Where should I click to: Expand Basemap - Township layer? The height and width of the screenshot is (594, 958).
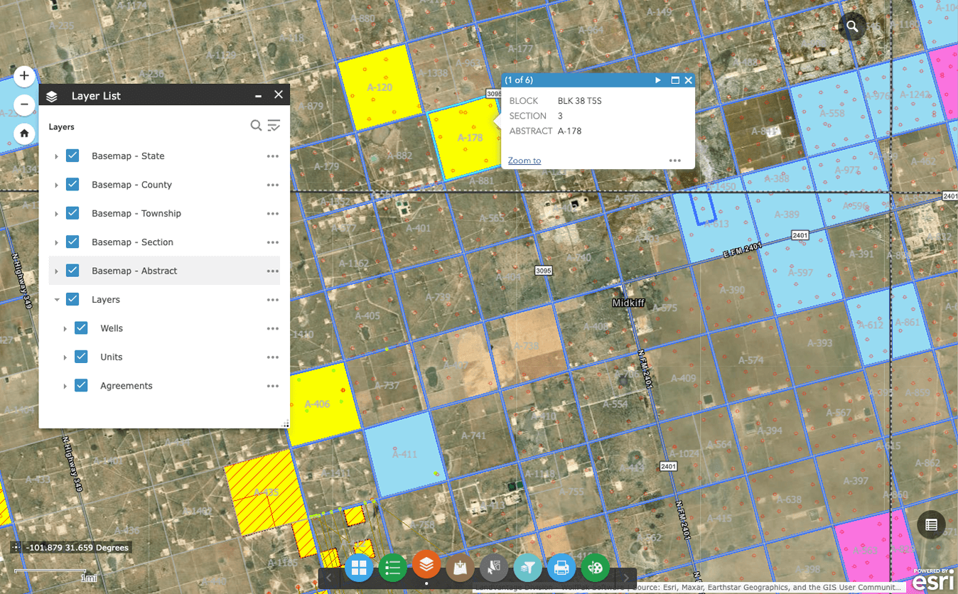click(x=56, y=214)
